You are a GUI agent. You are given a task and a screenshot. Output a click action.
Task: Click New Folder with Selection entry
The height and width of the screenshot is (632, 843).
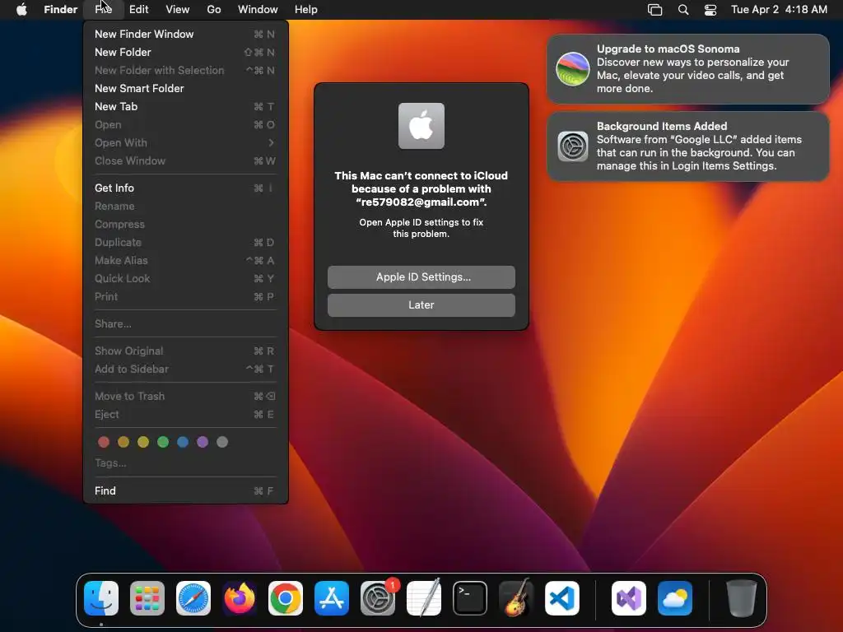pos(185,71)
